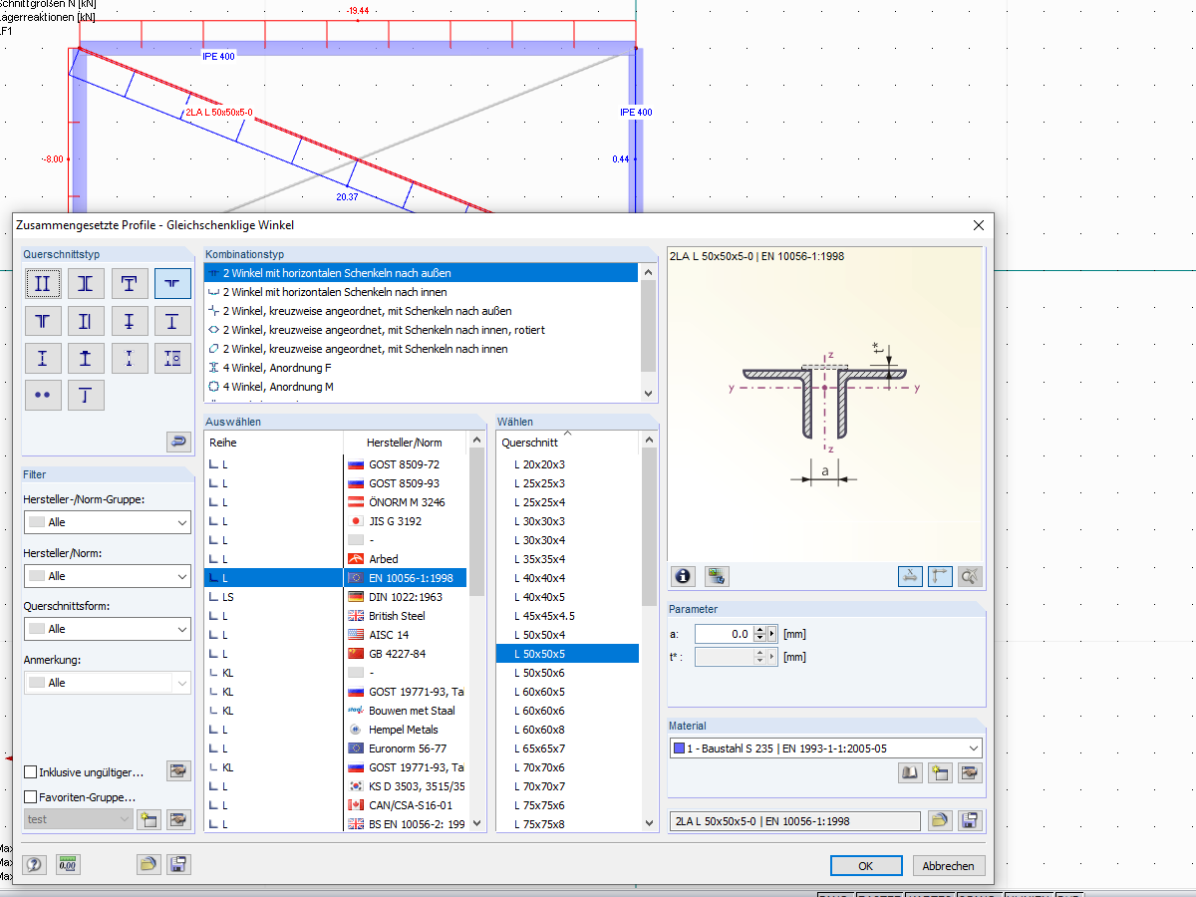Select the AISC 14 row
The image size is (1196, 897).
pyautogui.click(x=336, y=635)
